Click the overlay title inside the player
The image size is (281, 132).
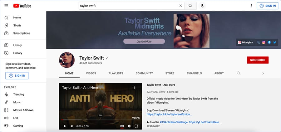80,88
